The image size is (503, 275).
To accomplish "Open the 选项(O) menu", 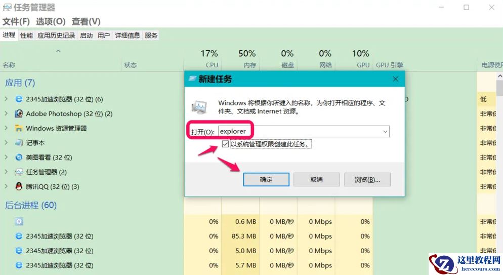I will coord(51,21).
